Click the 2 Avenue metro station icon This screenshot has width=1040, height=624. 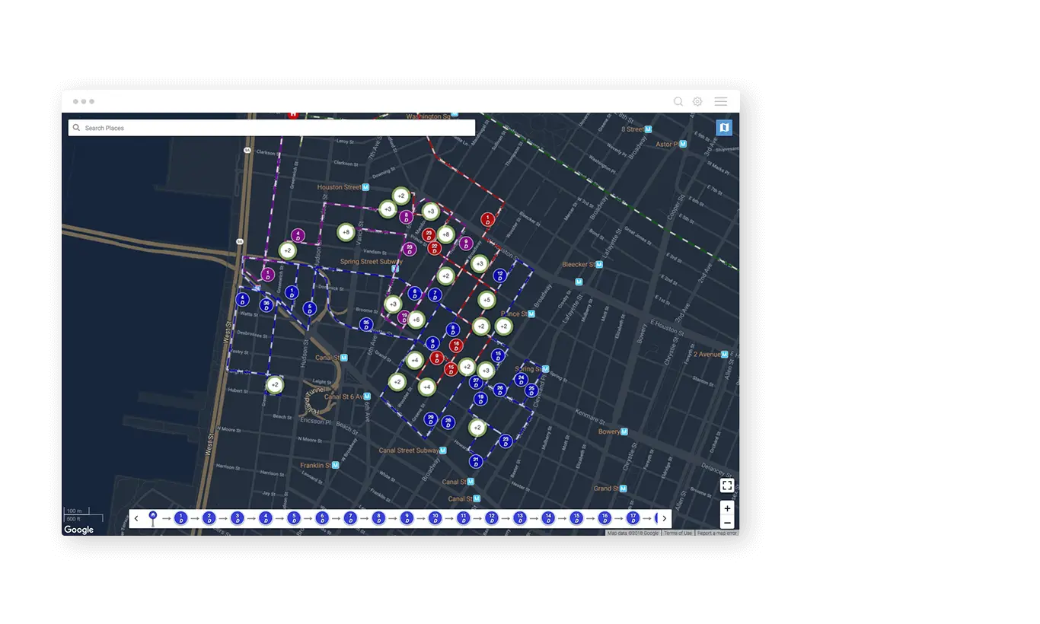(x=724, y=355)
